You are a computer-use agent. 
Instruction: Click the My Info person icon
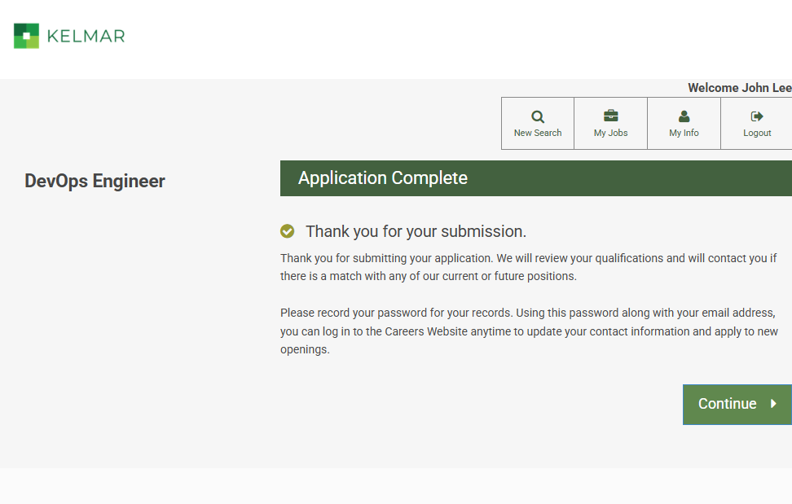click(x=684, y=116)
